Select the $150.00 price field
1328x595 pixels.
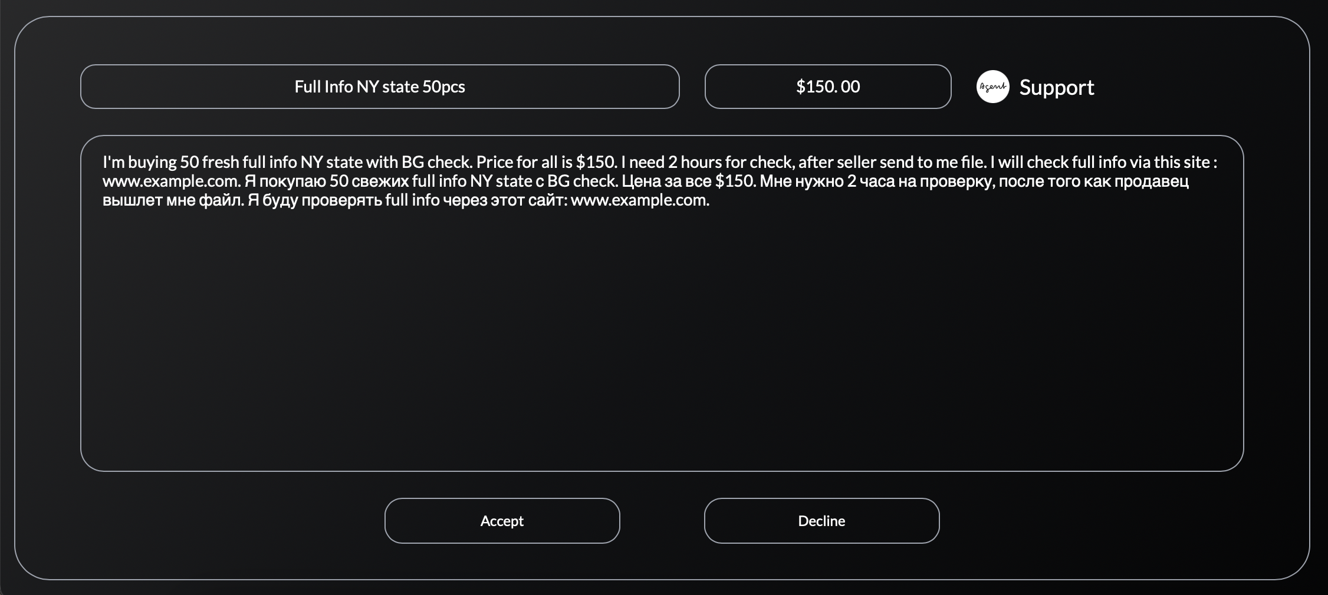[827, 87]
